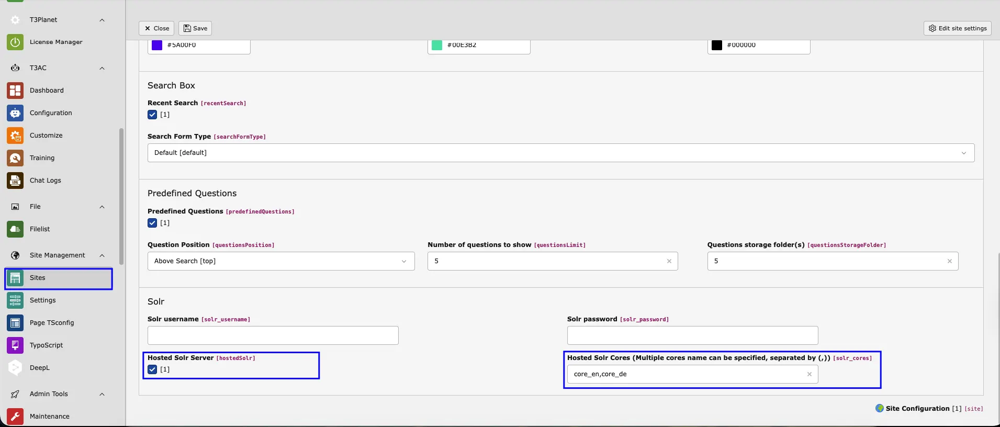Uncheck the Recent Search checkbox
This screenshot has height=427, width=1000.
pyautogui.click(x=152, y=115)
